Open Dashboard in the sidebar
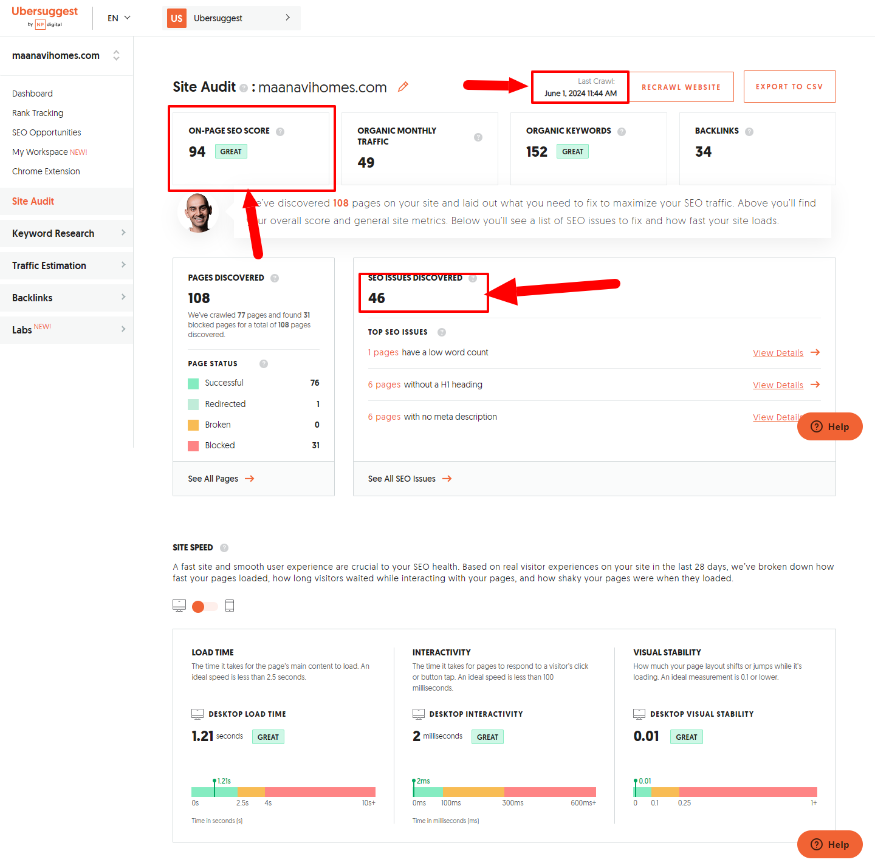 click(32, 94)
